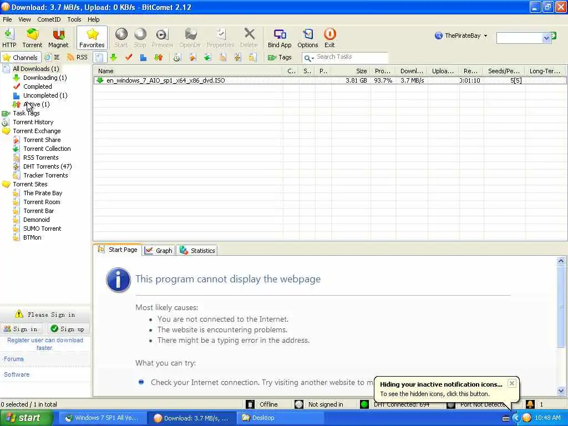The height and width of the screenshot is (426, 568).
Task: Select All Downloads (1) in sidebar
Action: [x=36, y=69]
